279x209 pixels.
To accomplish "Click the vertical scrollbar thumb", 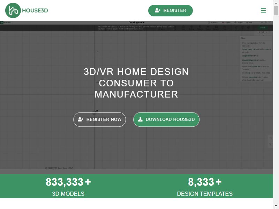I will (276, 10).
